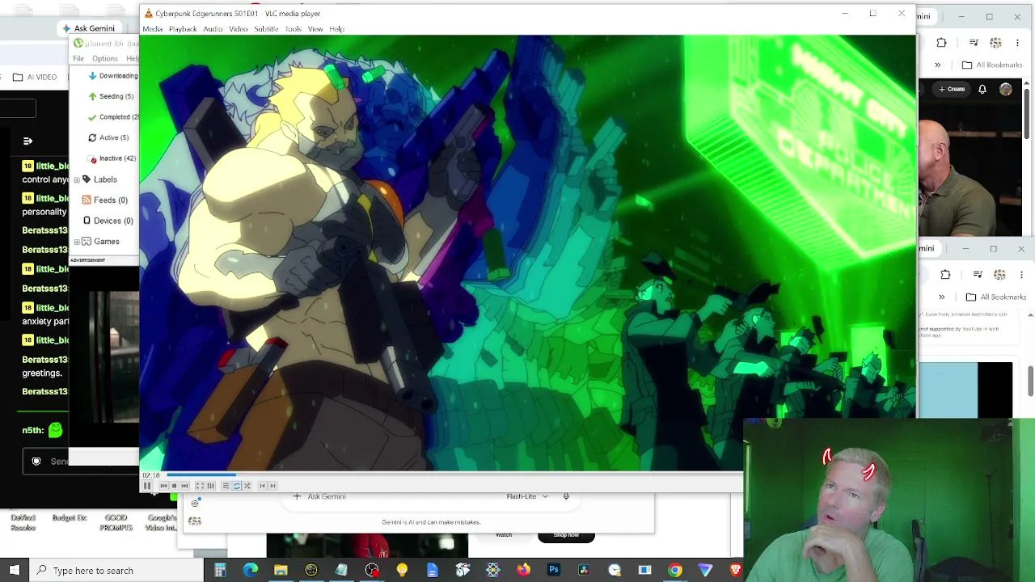Open File Explorer from taskbar
The height and width of the screenshot is (582, 1035).
[281, 571]
